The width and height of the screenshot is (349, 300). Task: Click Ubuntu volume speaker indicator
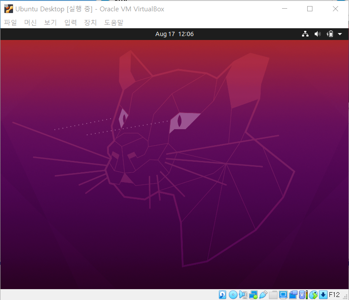point(317,34)
